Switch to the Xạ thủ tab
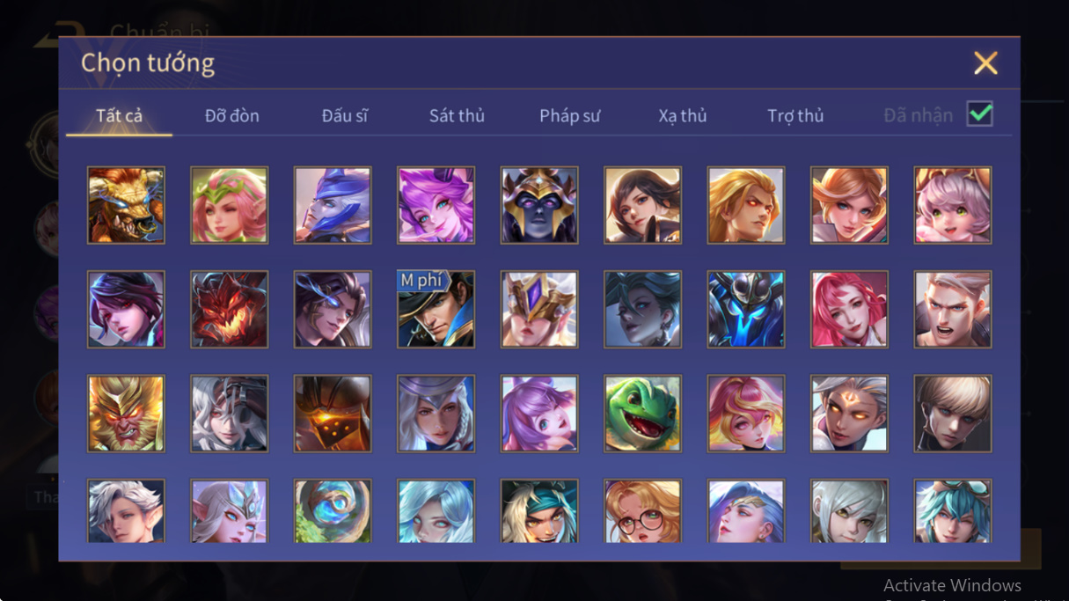Viewport: 1069px width, 601px height. click(x=683, y=115)
